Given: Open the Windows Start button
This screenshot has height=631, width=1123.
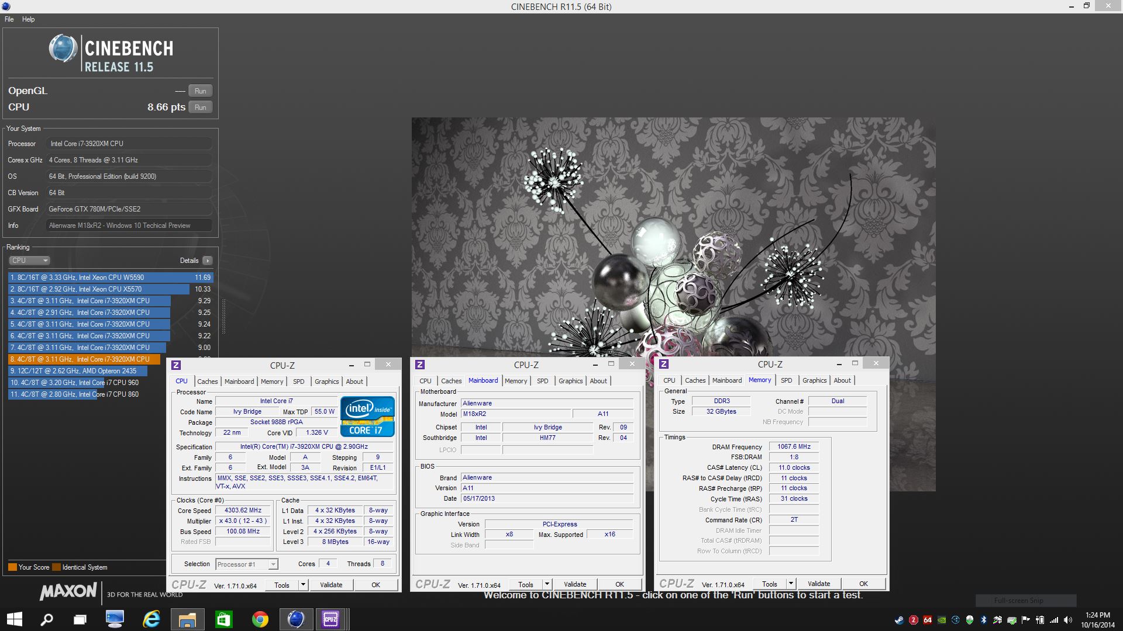Looking at the screenshot, I should point(14,619).
